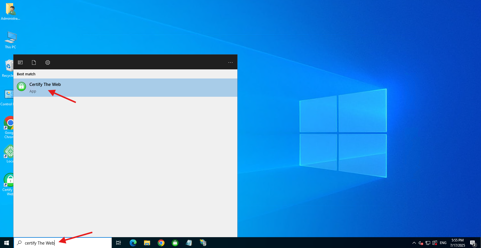Launch Google Chrome from the taskbar
This screenshot has height=248, width=481.
coord(161,243)
